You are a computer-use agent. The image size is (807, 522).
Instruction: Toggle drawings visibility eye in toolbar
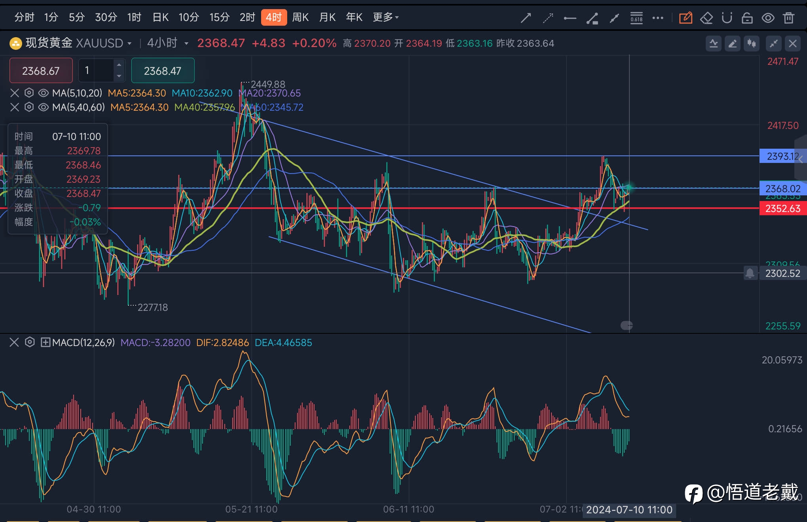(x=768, y=18)
